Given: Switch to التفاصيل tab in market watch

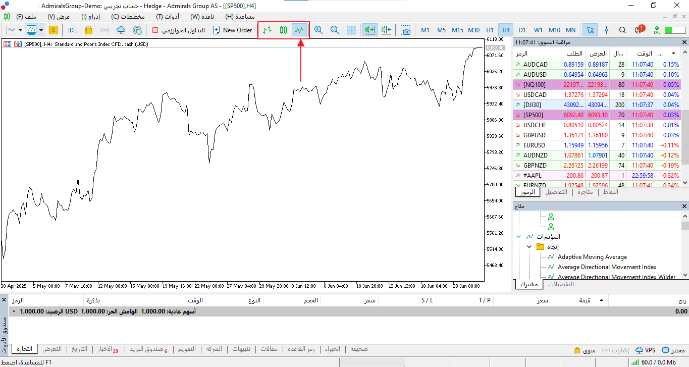Looking at the screenshot, I should (x=557, y=192).
